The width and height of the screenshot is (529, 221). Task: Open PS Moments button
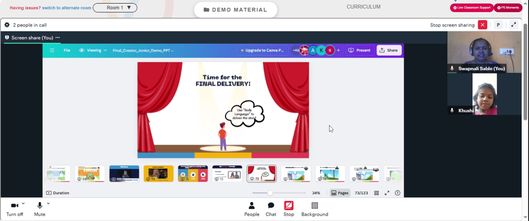pyautogui.click(x=508, y=8)
